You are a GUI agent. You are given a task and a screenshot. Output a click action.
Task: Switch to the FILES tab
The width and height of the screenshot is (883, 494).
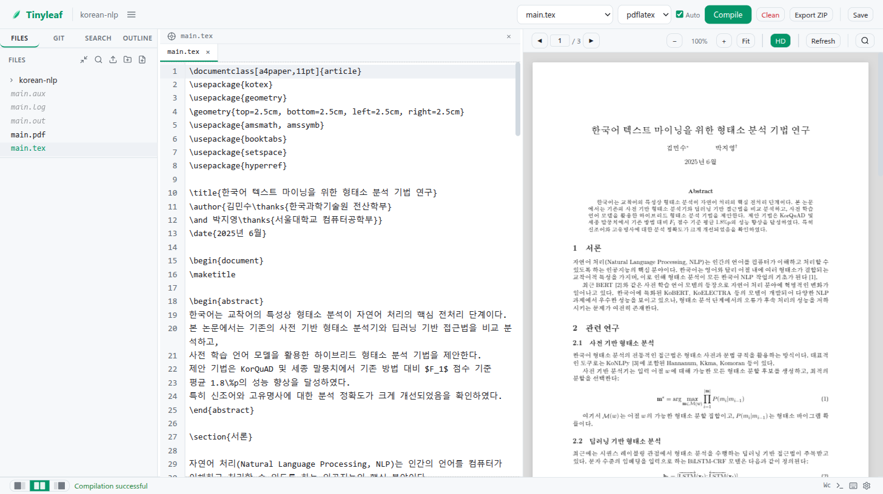(19, 38)
